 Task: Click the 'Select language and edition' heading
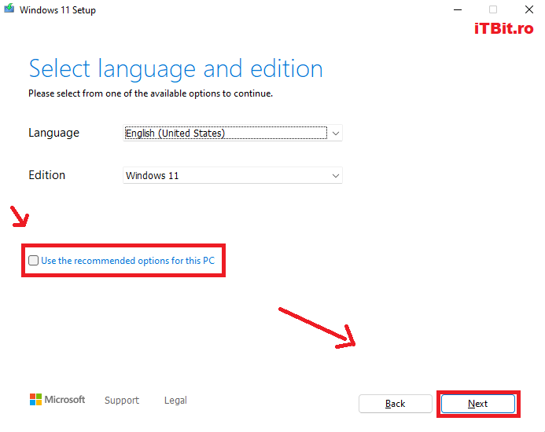pos(175,68)
